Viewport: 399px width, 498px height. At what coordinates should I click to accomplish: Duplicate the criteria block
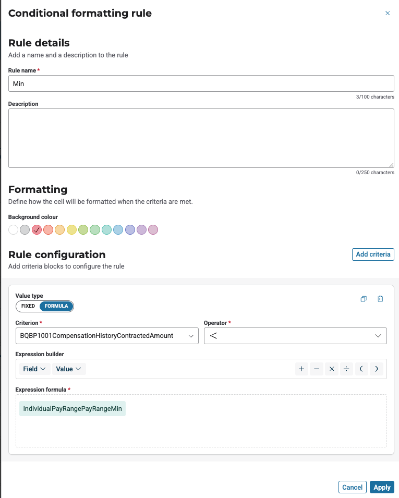[x=364, y=299]
